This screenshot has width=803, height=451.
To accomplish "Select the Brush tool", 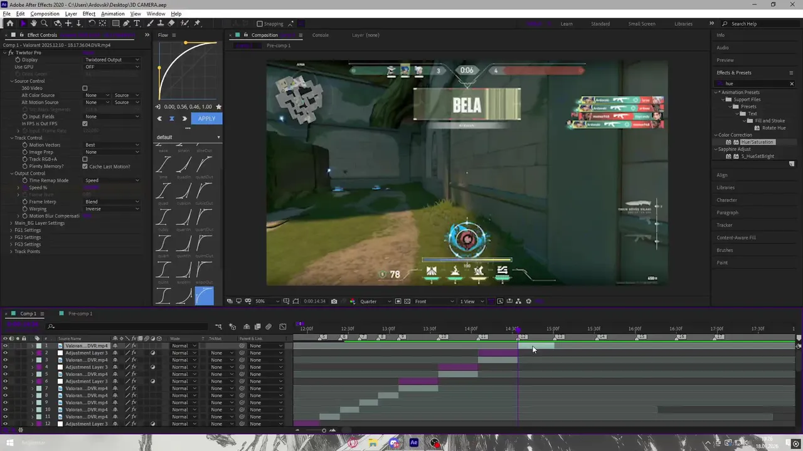I will point(151,23).
